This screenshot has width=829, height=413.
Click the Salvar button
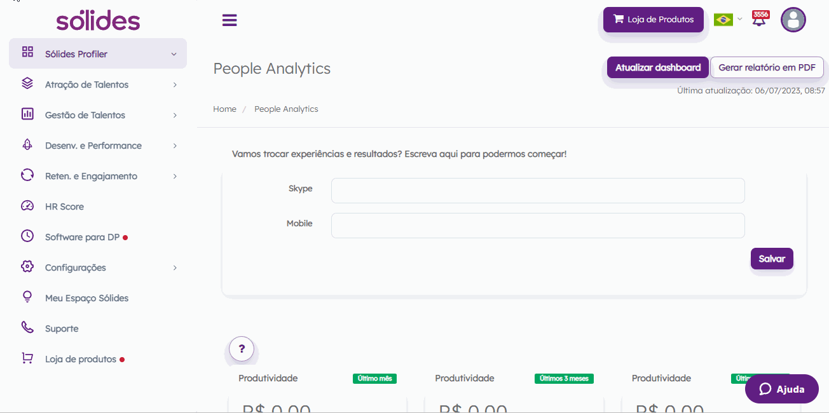772,259
